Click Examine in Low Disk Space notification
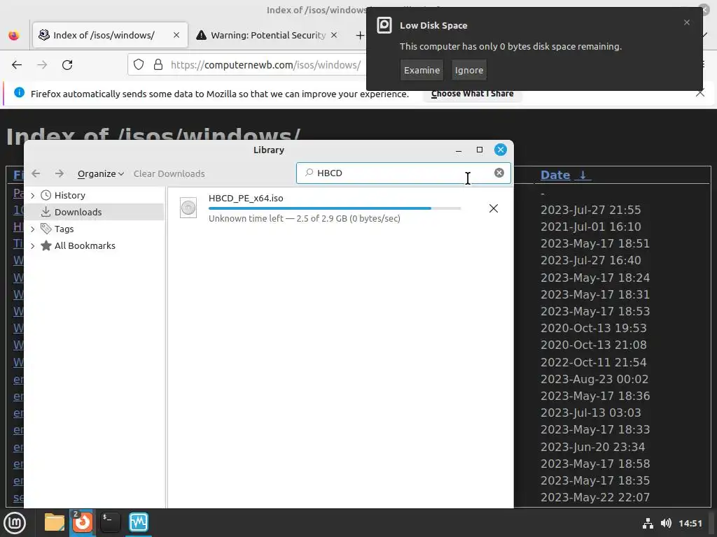Screen dimensions: 717x537 [x=422, y=71]
